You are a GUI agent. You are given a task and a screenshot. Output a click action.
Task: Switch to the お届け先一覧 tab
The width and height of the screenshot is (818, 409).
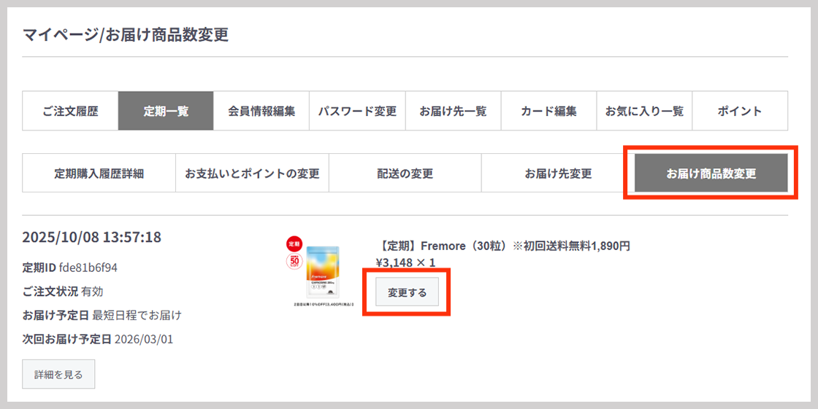453,112
